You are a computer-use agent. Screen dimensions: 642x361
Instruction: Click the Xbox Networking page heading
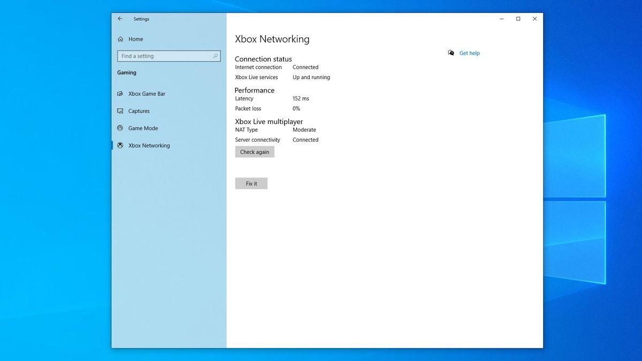pos(272,39)
